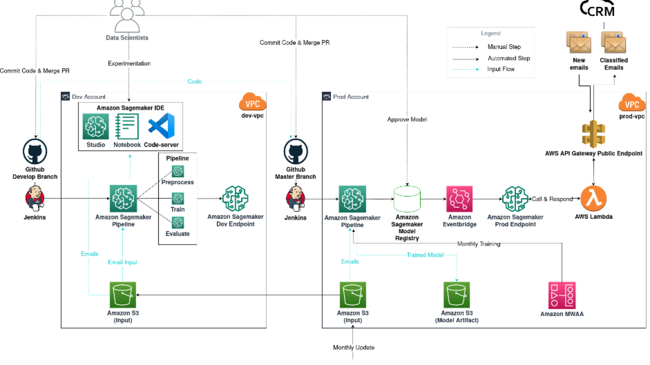This screenshot has width=650, height=365.
Task: Click the Email Input label
Action: [x=122, y=263]
